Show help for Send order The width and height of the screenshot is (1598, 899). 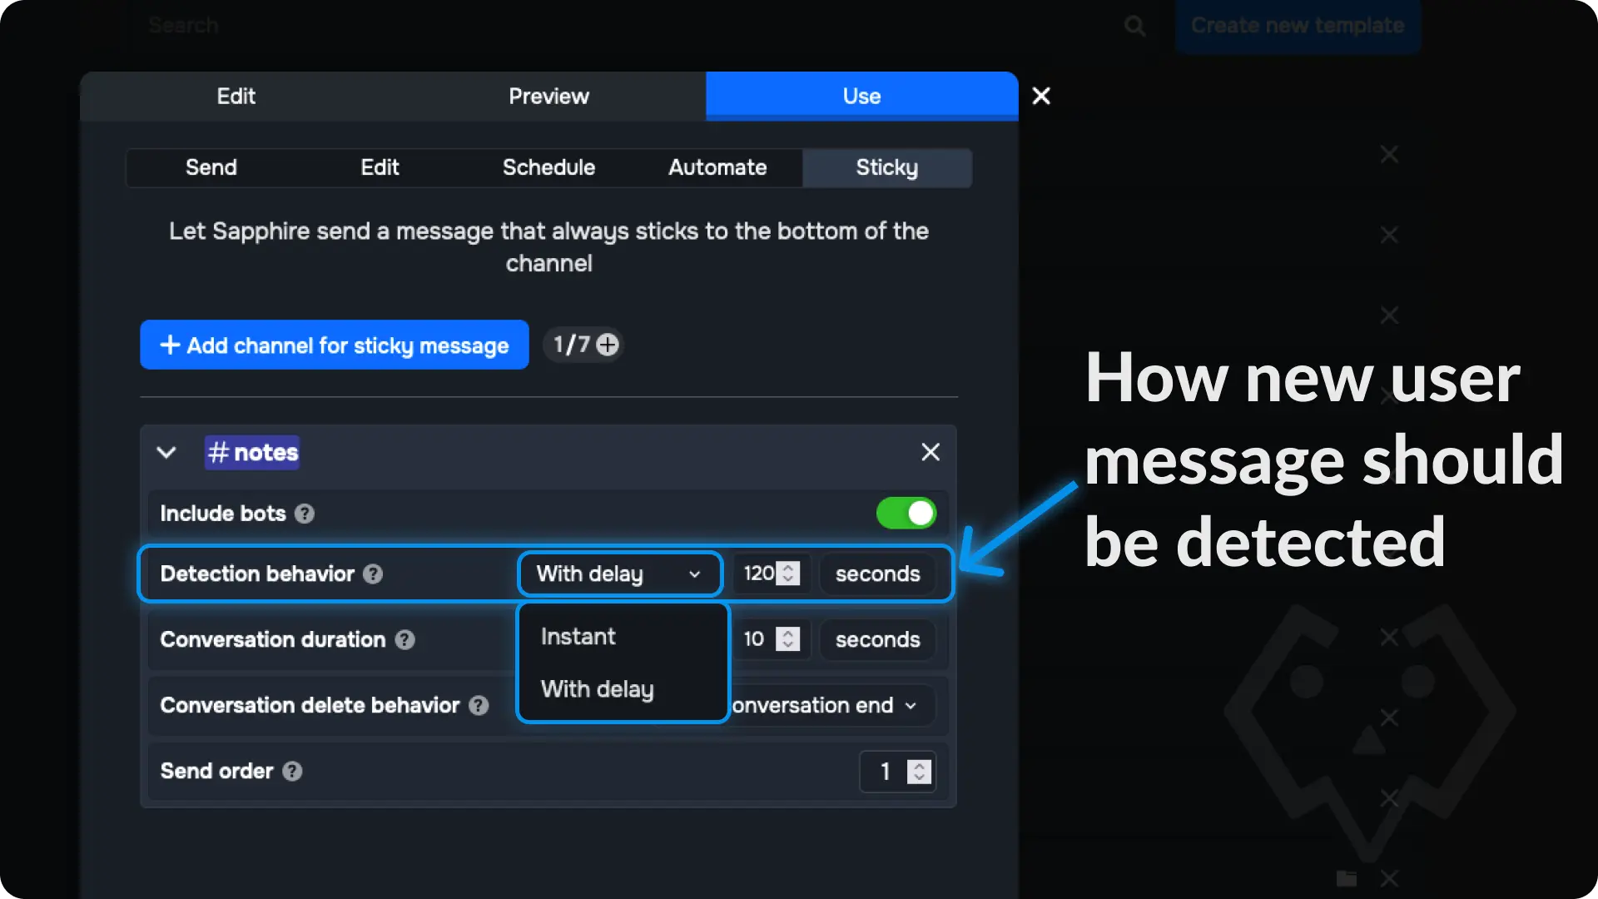292,772
